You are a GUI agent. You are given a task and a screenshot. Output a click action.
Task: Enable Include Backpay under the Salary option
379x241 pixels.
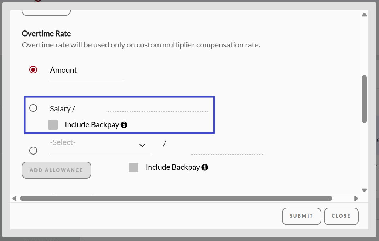coord(53,125)
